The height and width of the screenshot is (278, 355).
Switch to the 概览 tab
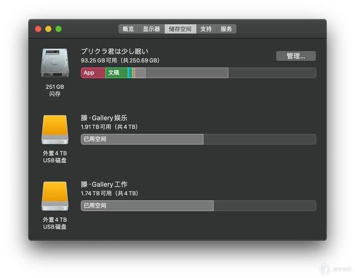click(128, 29)
